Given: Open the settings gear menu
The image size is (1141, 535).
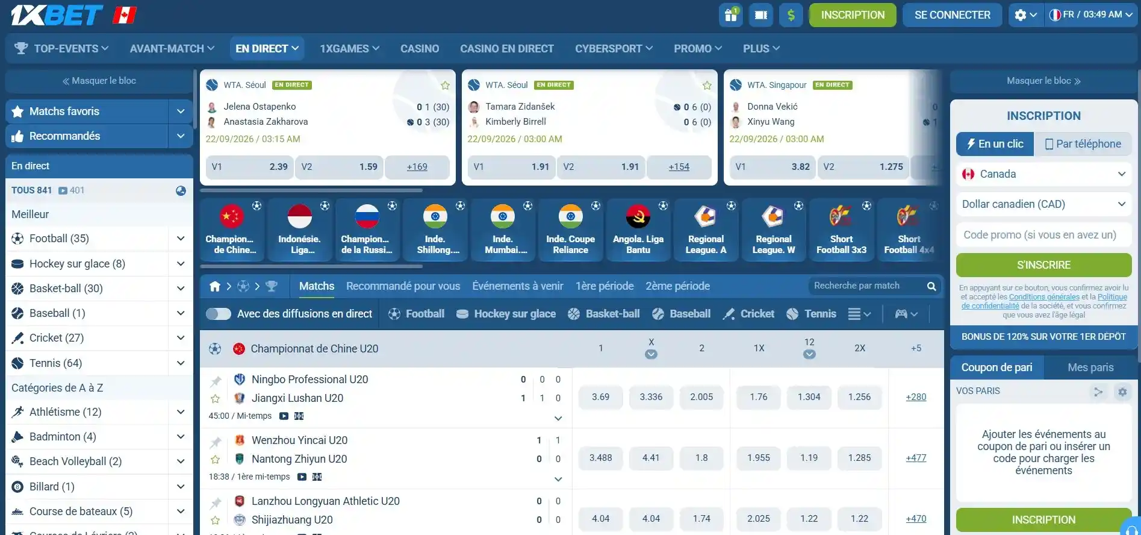Looking at the screenshot, I should point(1025,15).
